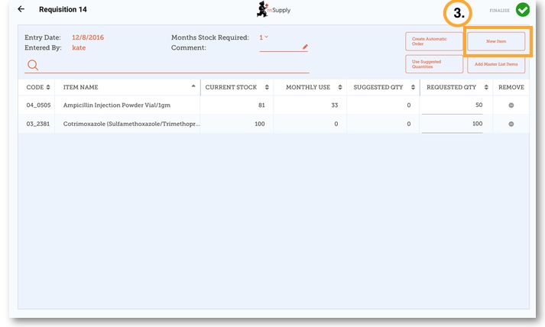
Task: Click the comment pencil edit icon
Action: pyautogui.click(x=305, y=47)
